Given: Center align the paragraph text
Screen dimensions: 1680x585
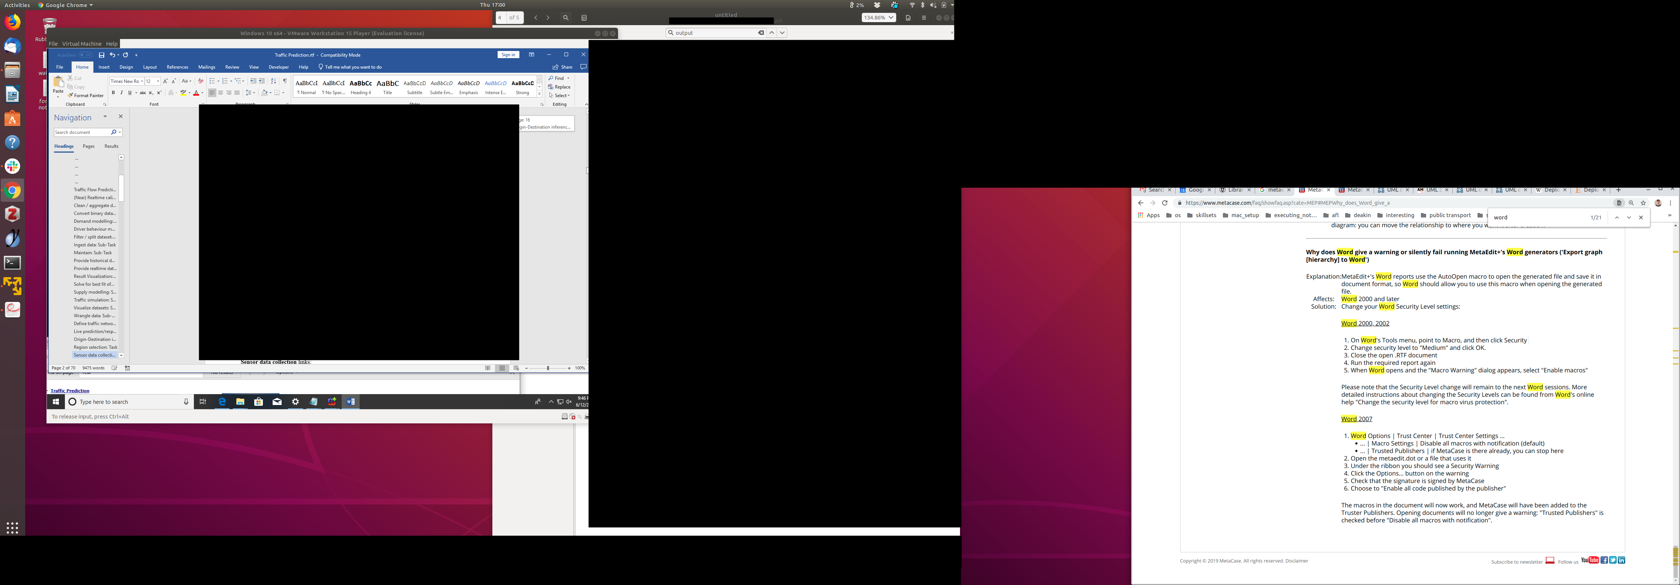Looking at the screenshot, I should pyautogui.click(x=220, y=93).
